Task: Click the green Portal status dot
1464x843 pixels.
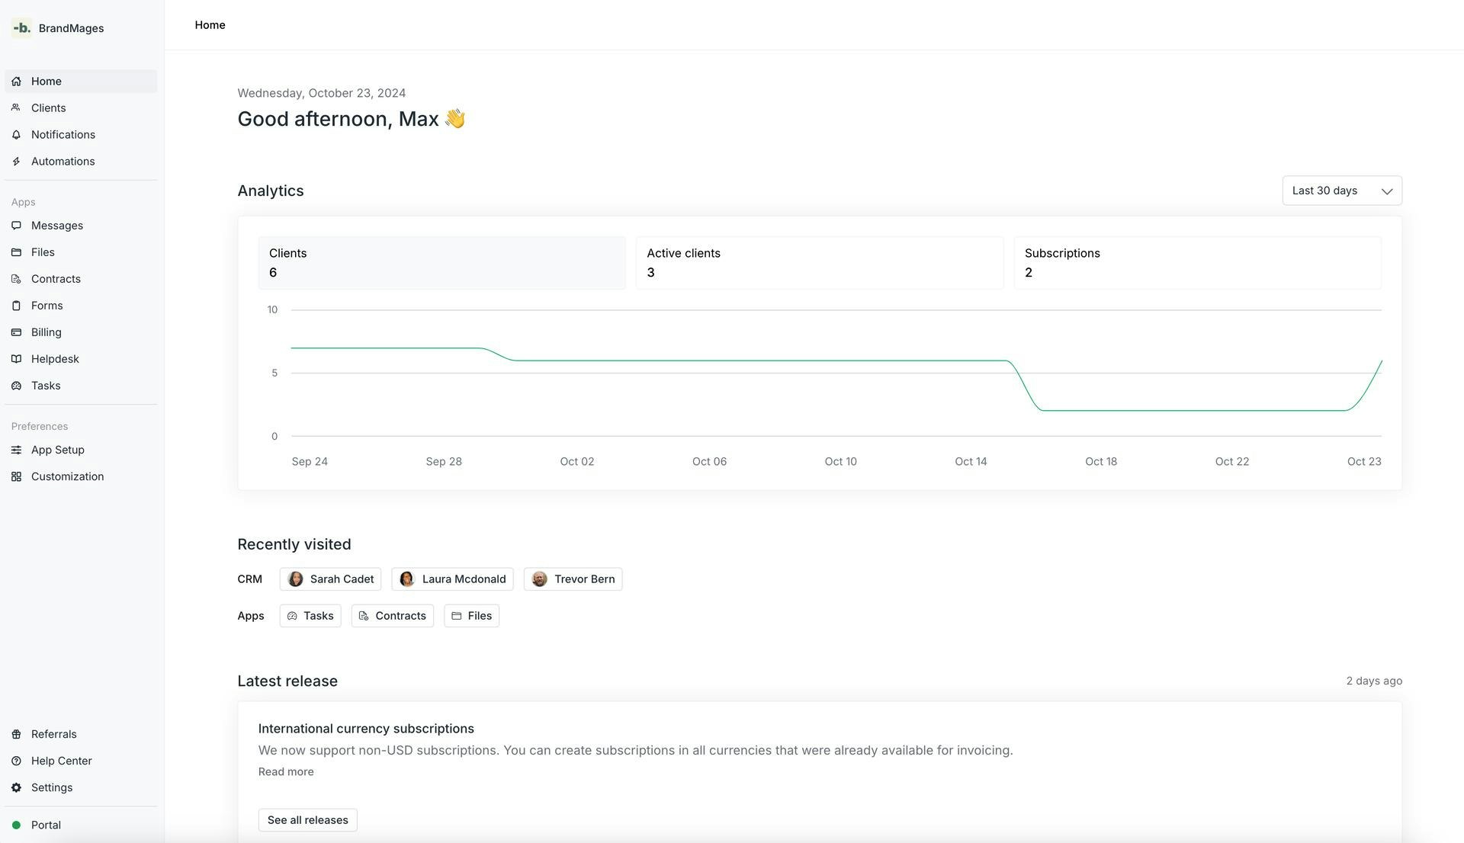Action: (16, 825)
